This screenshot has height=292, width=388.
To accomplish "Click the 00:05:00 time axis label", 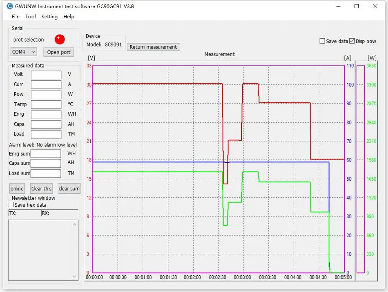I will 343,277.
